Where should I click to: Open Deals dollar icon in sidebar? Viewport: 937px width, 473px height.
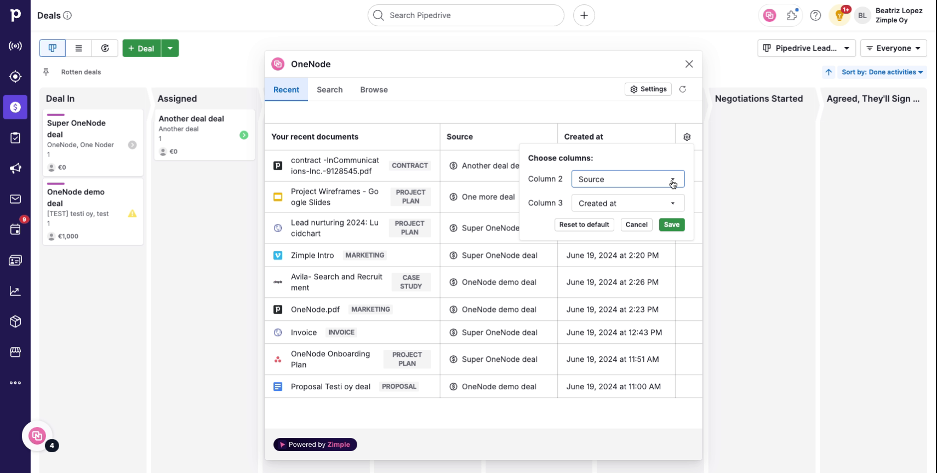(15, 107)
